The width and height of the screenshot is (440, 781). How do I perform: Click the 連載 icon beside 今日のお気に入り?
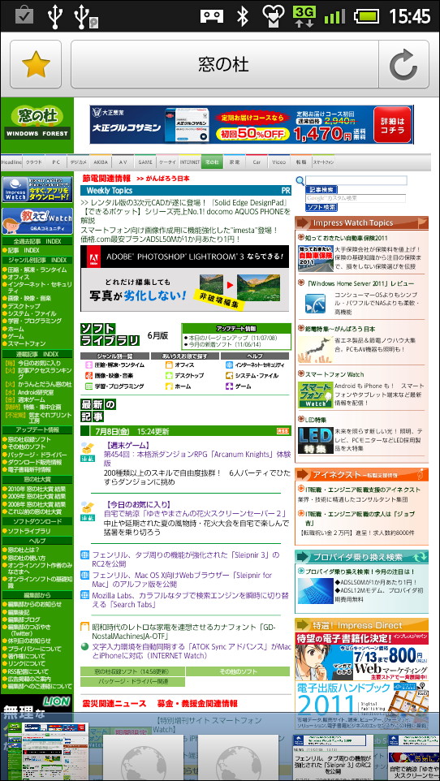point(88,511)
